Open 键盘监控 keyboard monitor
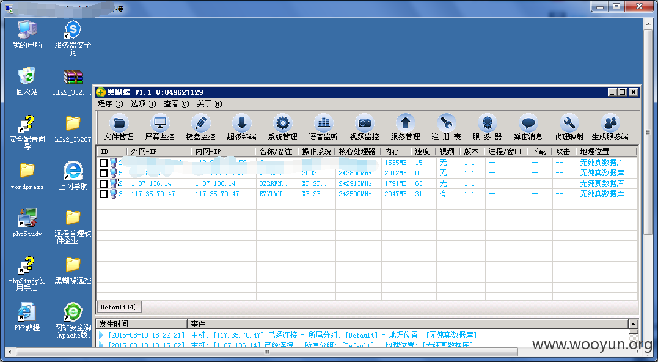 point(200,128)
